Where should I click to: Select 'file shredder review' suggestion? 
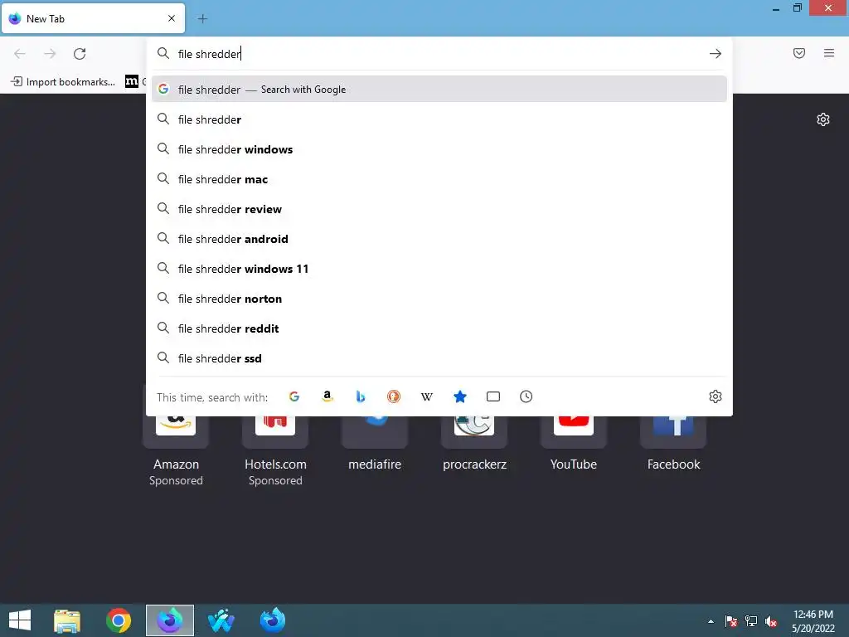point(439,209)
